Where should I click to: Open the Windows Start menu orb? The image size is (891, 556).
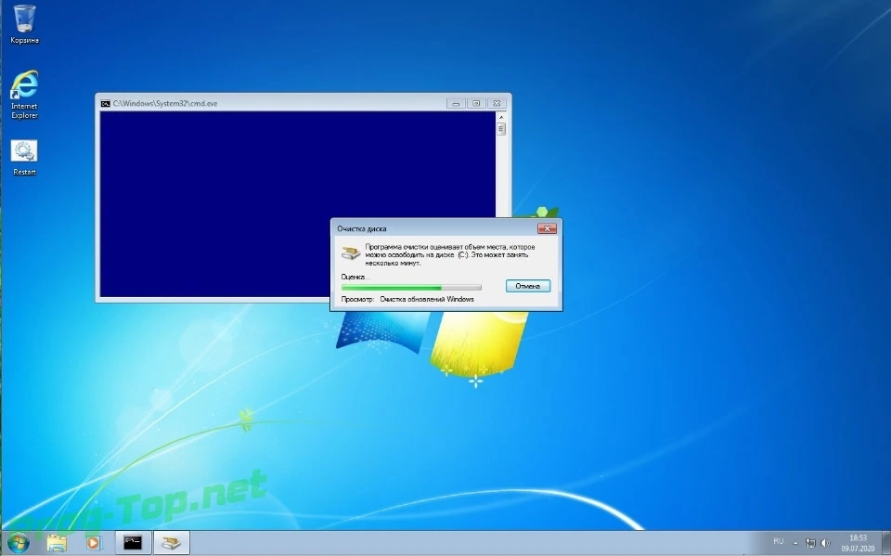[19, 543]
